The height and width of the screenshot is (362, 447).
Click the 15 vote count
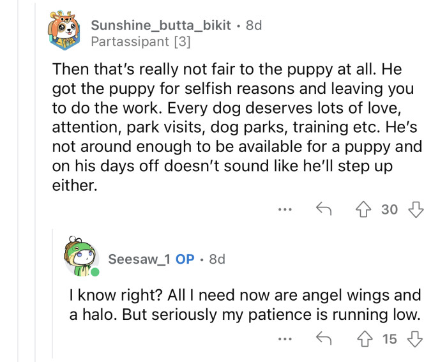(x=390, y=339)
